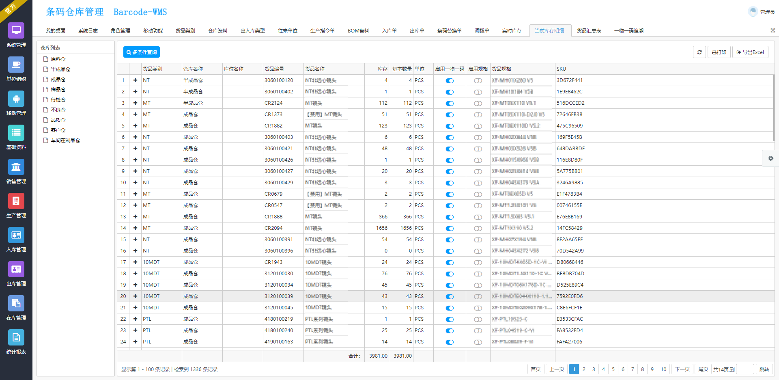The height and width of the screenshot is (380, 779).
Task: Open the 销售管理 sidebar module
Action: [16, 172]
